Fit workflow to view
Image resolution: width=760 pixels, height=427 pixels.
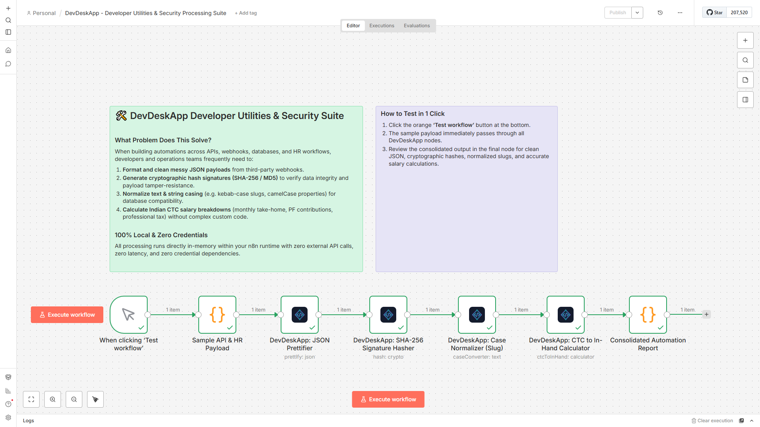31,399
